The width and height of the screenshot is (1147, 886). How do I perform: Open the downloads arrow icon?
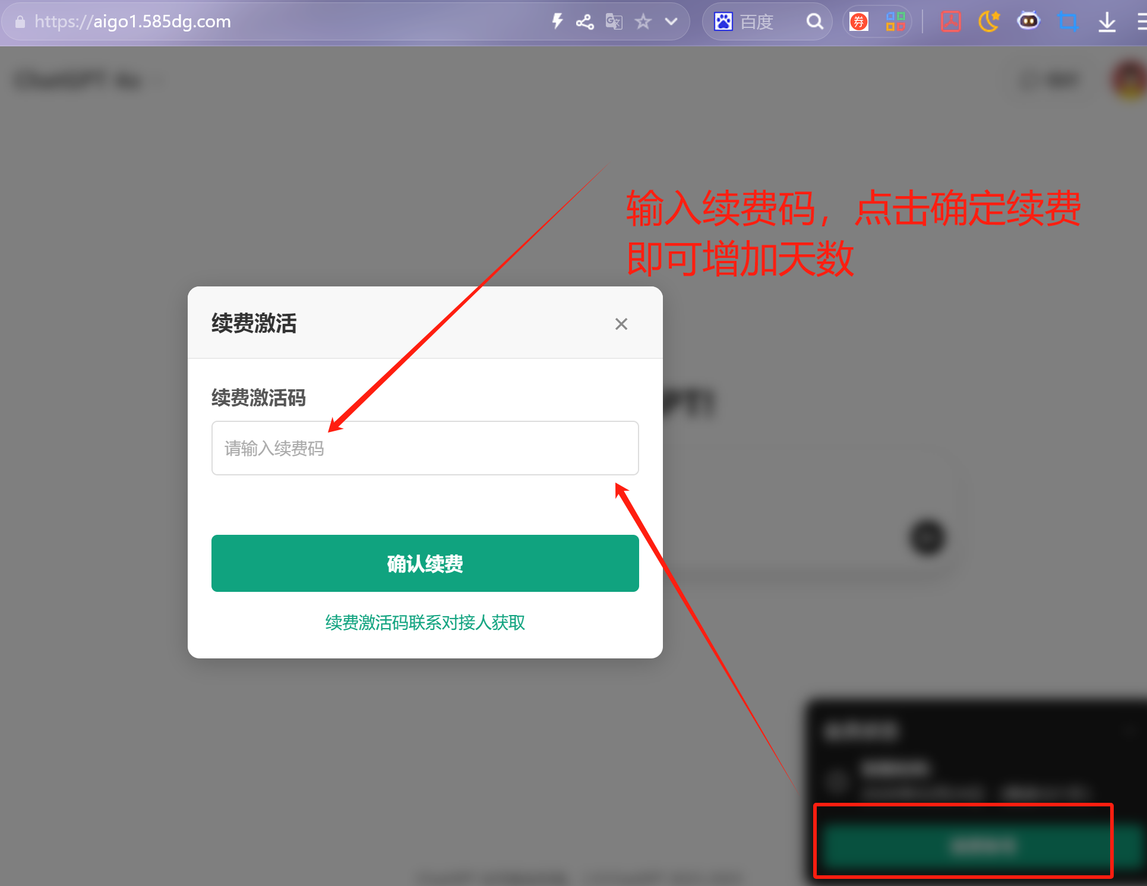(1107, 22)
